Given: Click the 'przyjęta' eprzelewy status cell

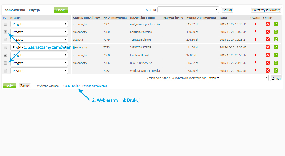Looking at the screenshot, I should click(x=78, y=40).
